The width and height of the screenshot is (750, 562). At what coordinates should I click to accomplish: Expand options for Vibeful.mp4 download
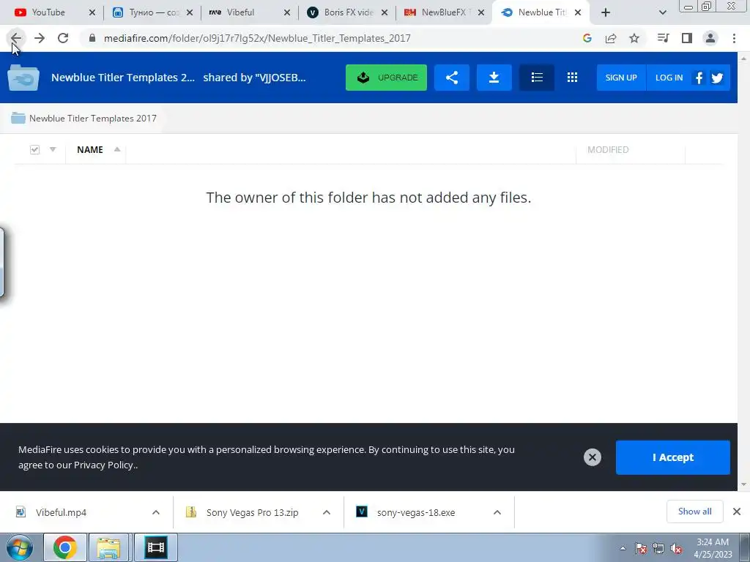pyautogui.click(x=156, y=512)
